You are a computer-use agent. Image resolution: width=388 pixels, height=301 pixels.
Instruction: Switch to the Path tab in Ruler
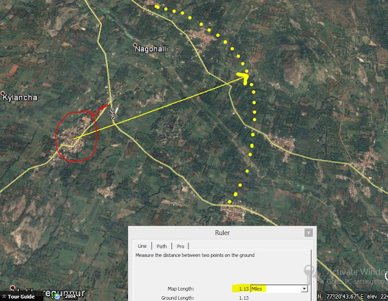tap(162, 246)
